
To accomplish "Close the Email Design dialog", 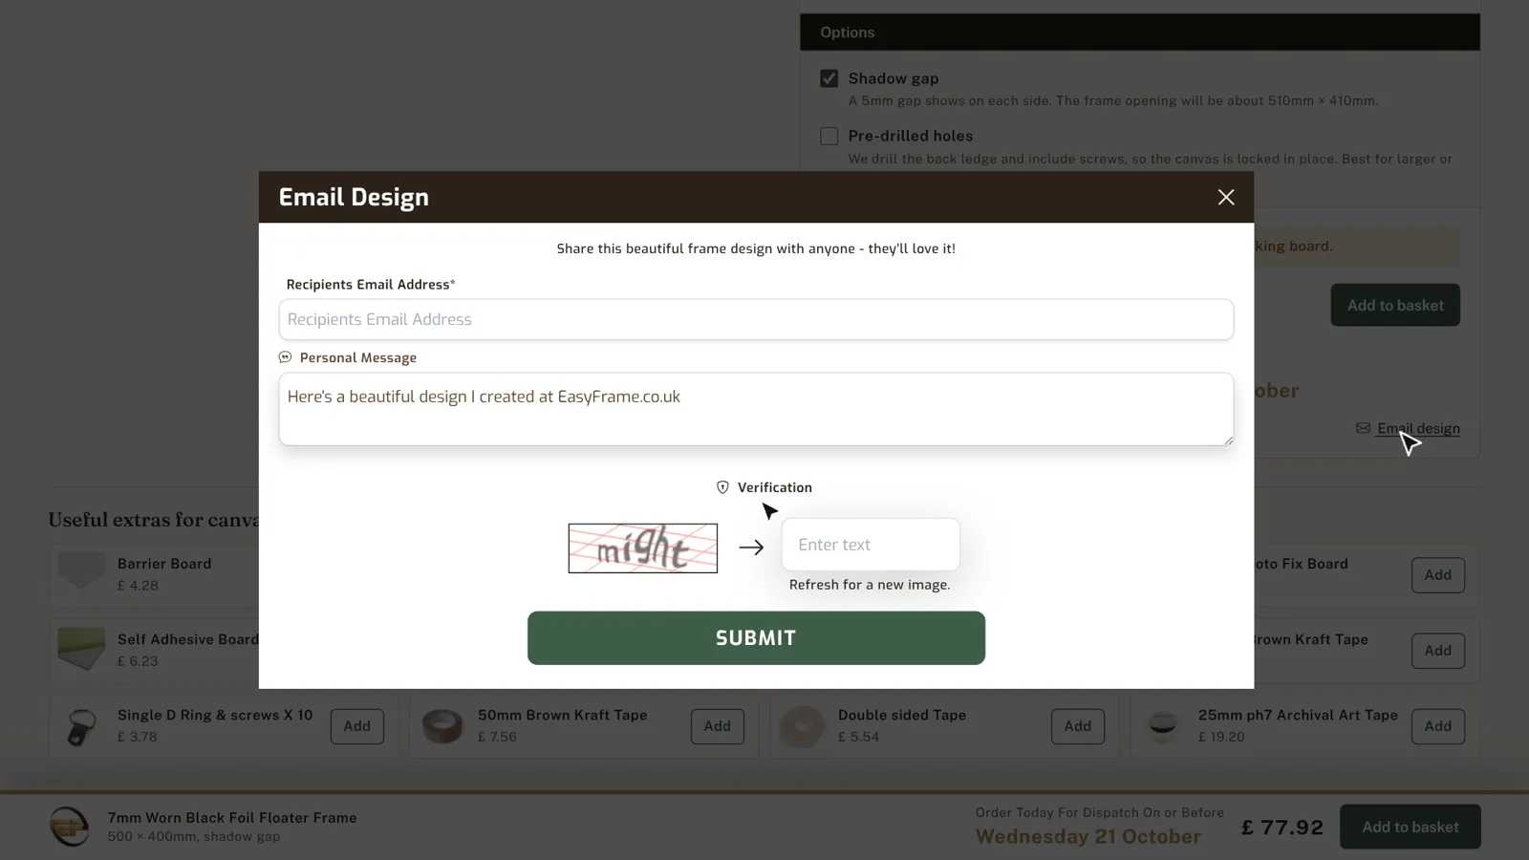I will (1226, 197).
